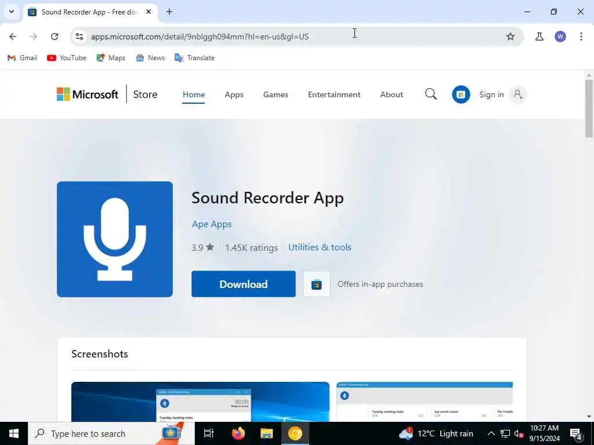The height and width of the screenshot is (445, 594).
Task: Click the blue Download button
Action: click(243, 284)
